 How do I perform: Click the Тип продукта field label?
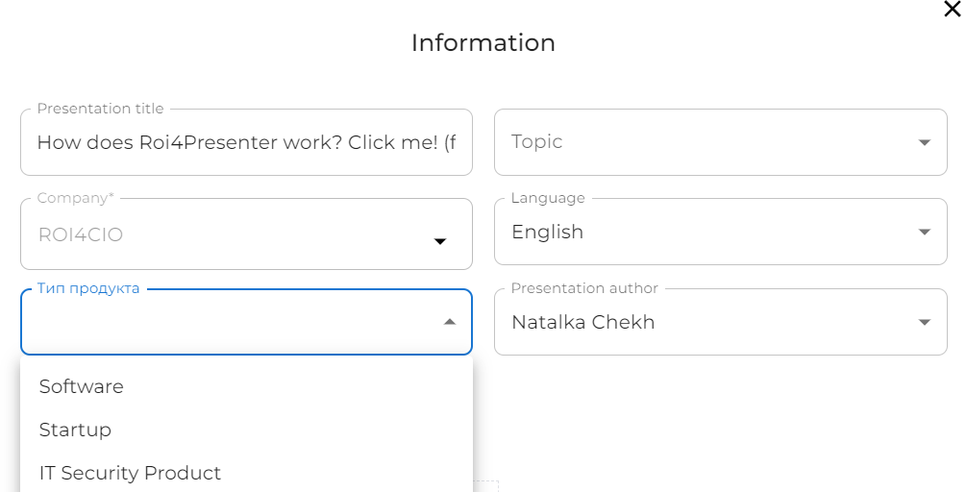tap(88, 288)
